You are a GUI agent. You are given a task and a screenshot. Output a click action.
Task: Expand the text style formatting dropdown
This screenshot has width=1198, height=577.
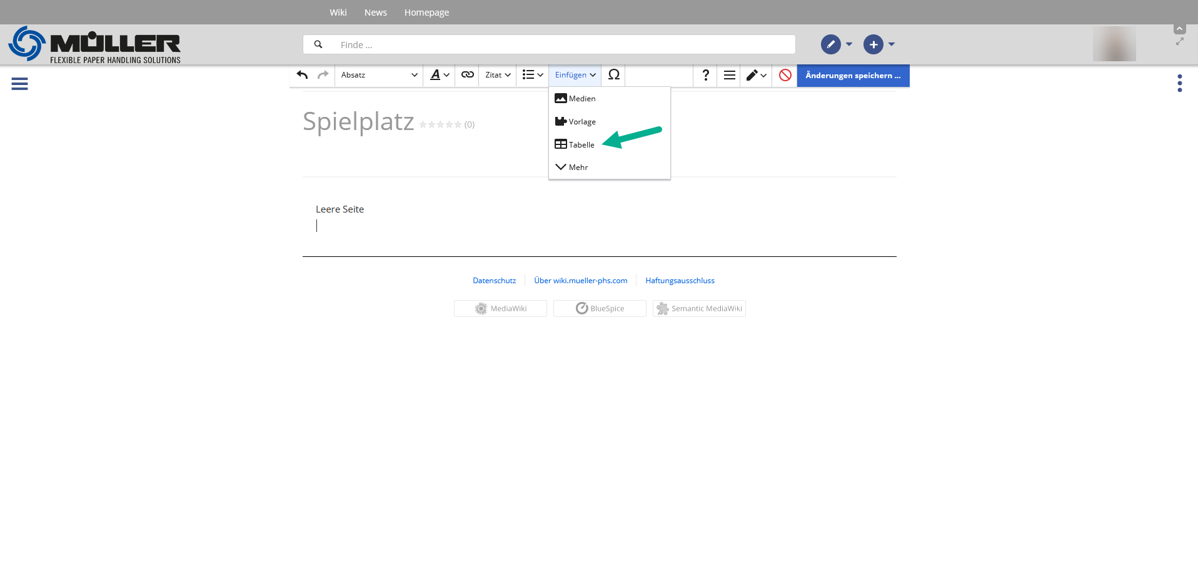(440, 75)
